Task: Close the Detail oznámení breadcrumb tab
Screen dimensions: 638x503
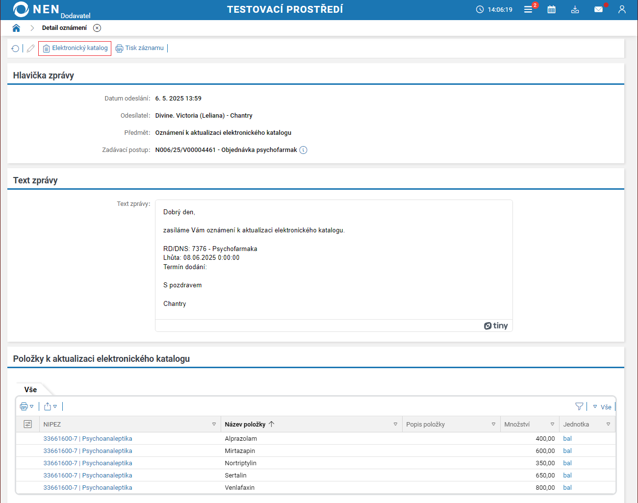Action: [97, 28]
